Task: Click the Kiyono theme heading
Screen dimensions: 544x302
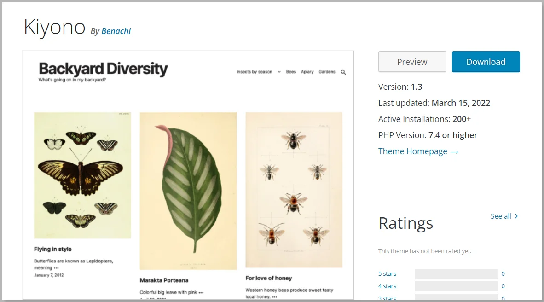Action: [54, 28]
